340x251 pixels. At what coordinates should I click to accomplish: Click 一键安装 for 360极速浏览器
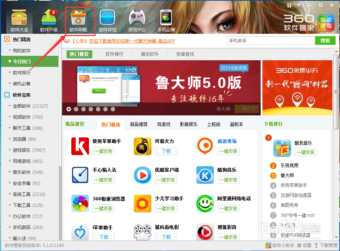104,208
